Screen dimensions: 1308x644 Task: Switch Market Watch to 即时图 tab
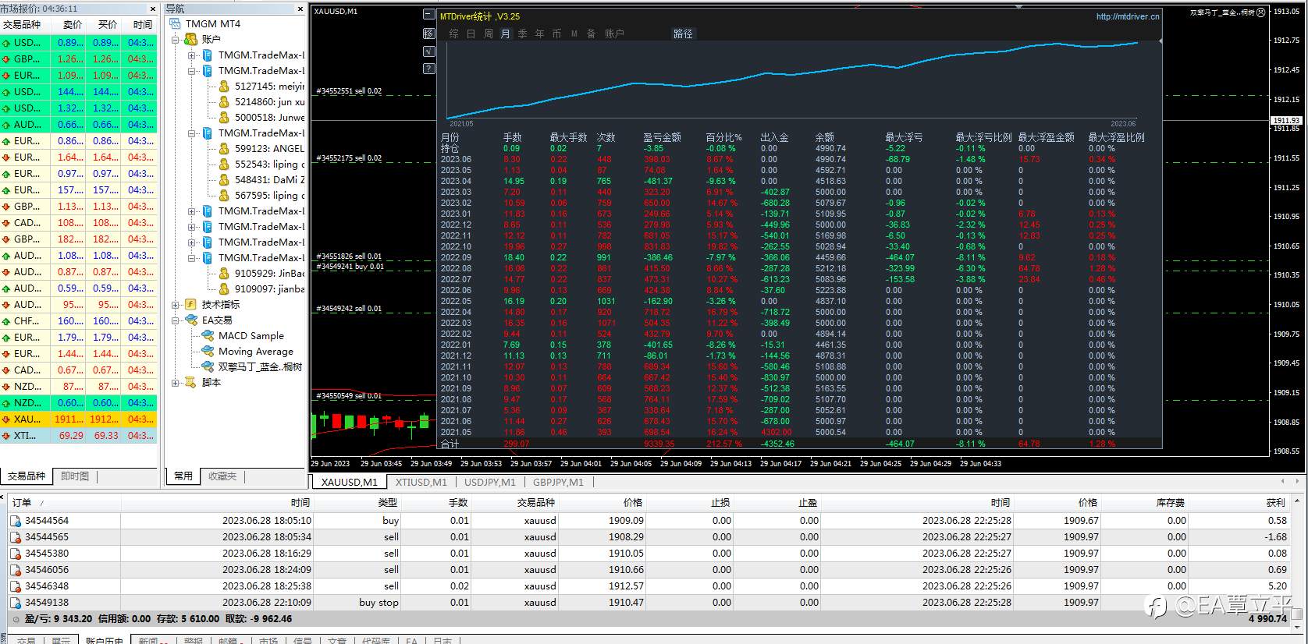[x=75, y=476]
